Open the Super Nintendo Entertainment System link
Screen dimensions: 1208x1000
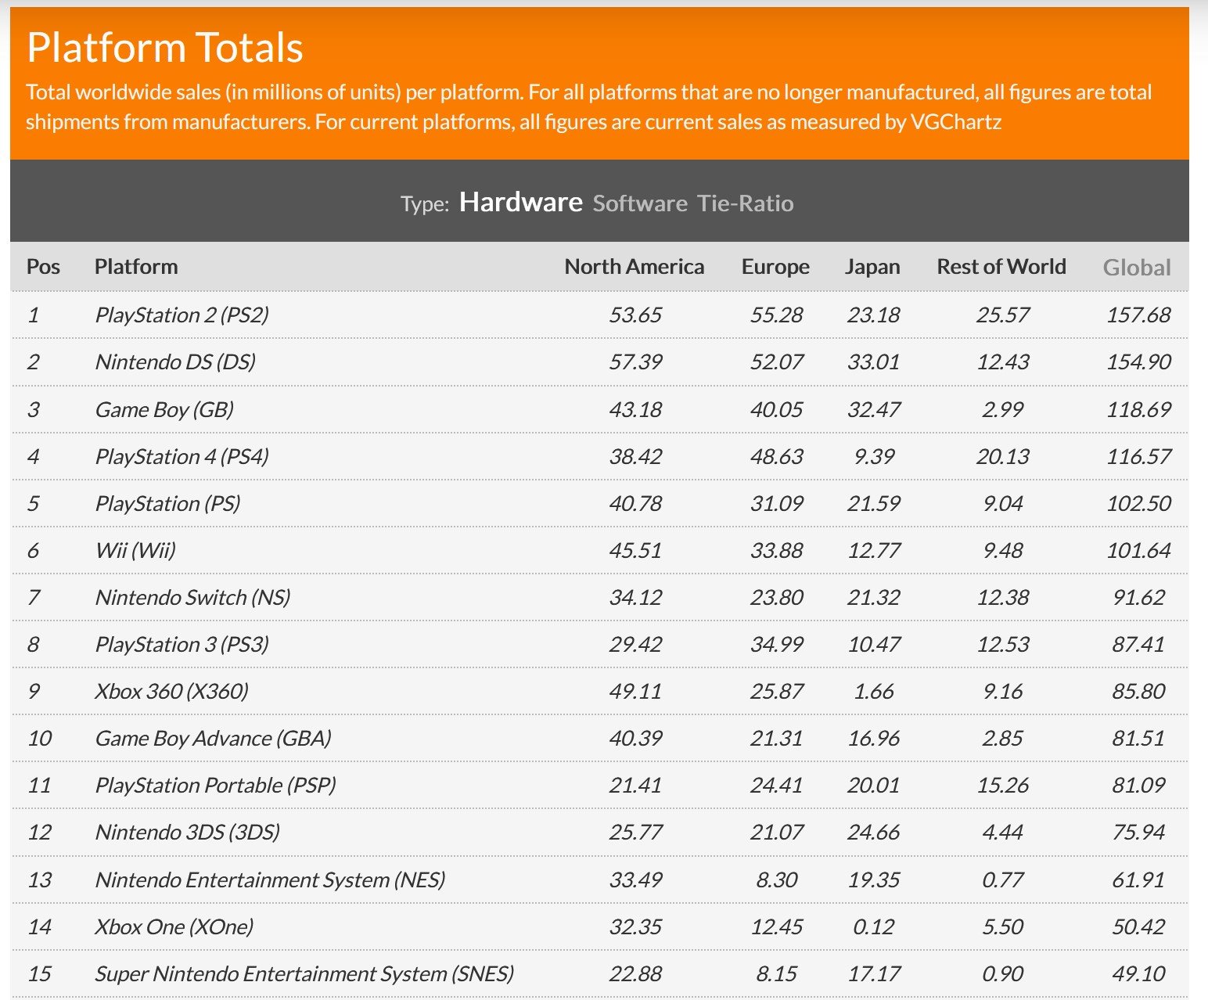(304, 973)
